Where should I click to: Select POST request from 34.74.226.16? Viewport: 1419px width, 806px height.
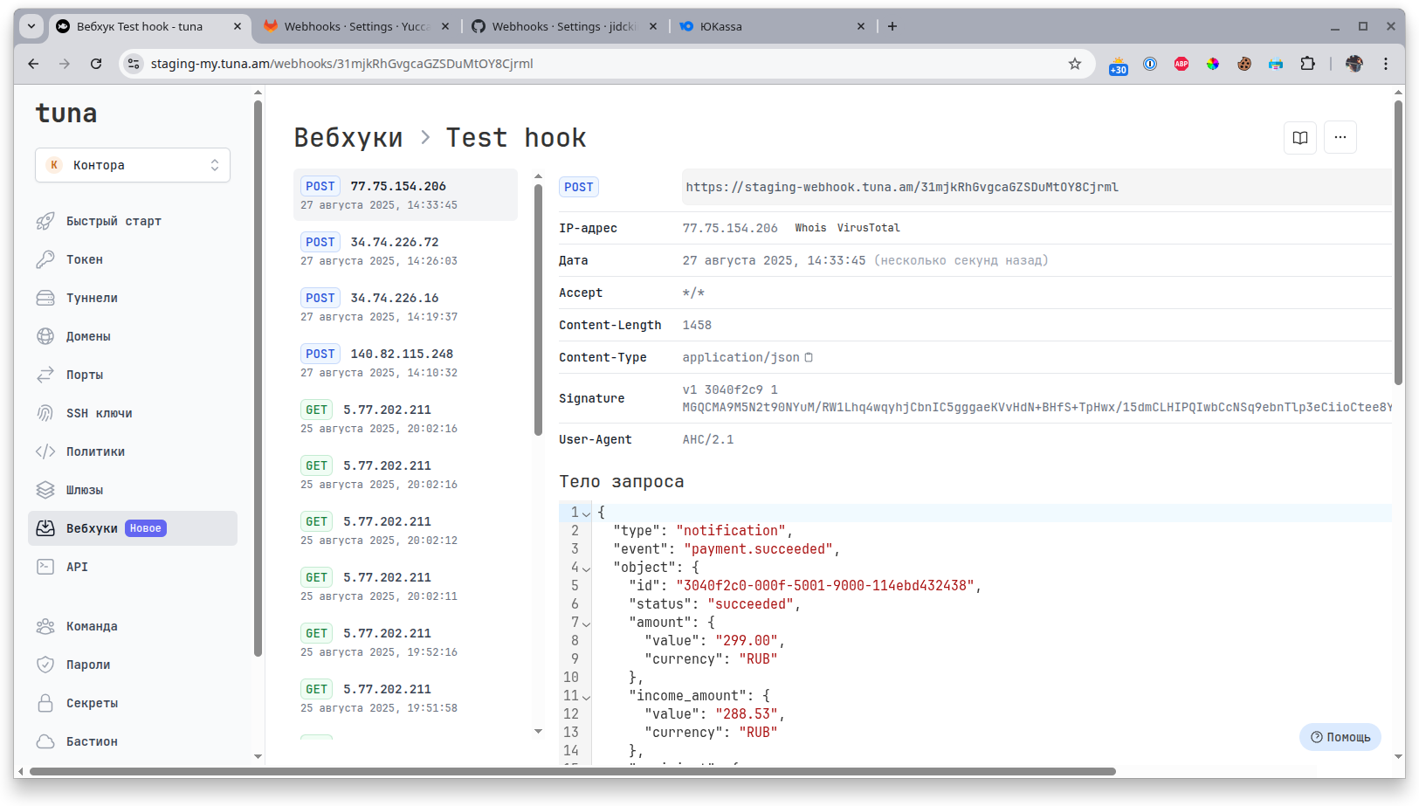pos(405,307)
